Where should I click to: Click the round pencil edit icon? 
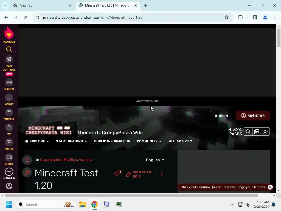coord(27,173)
